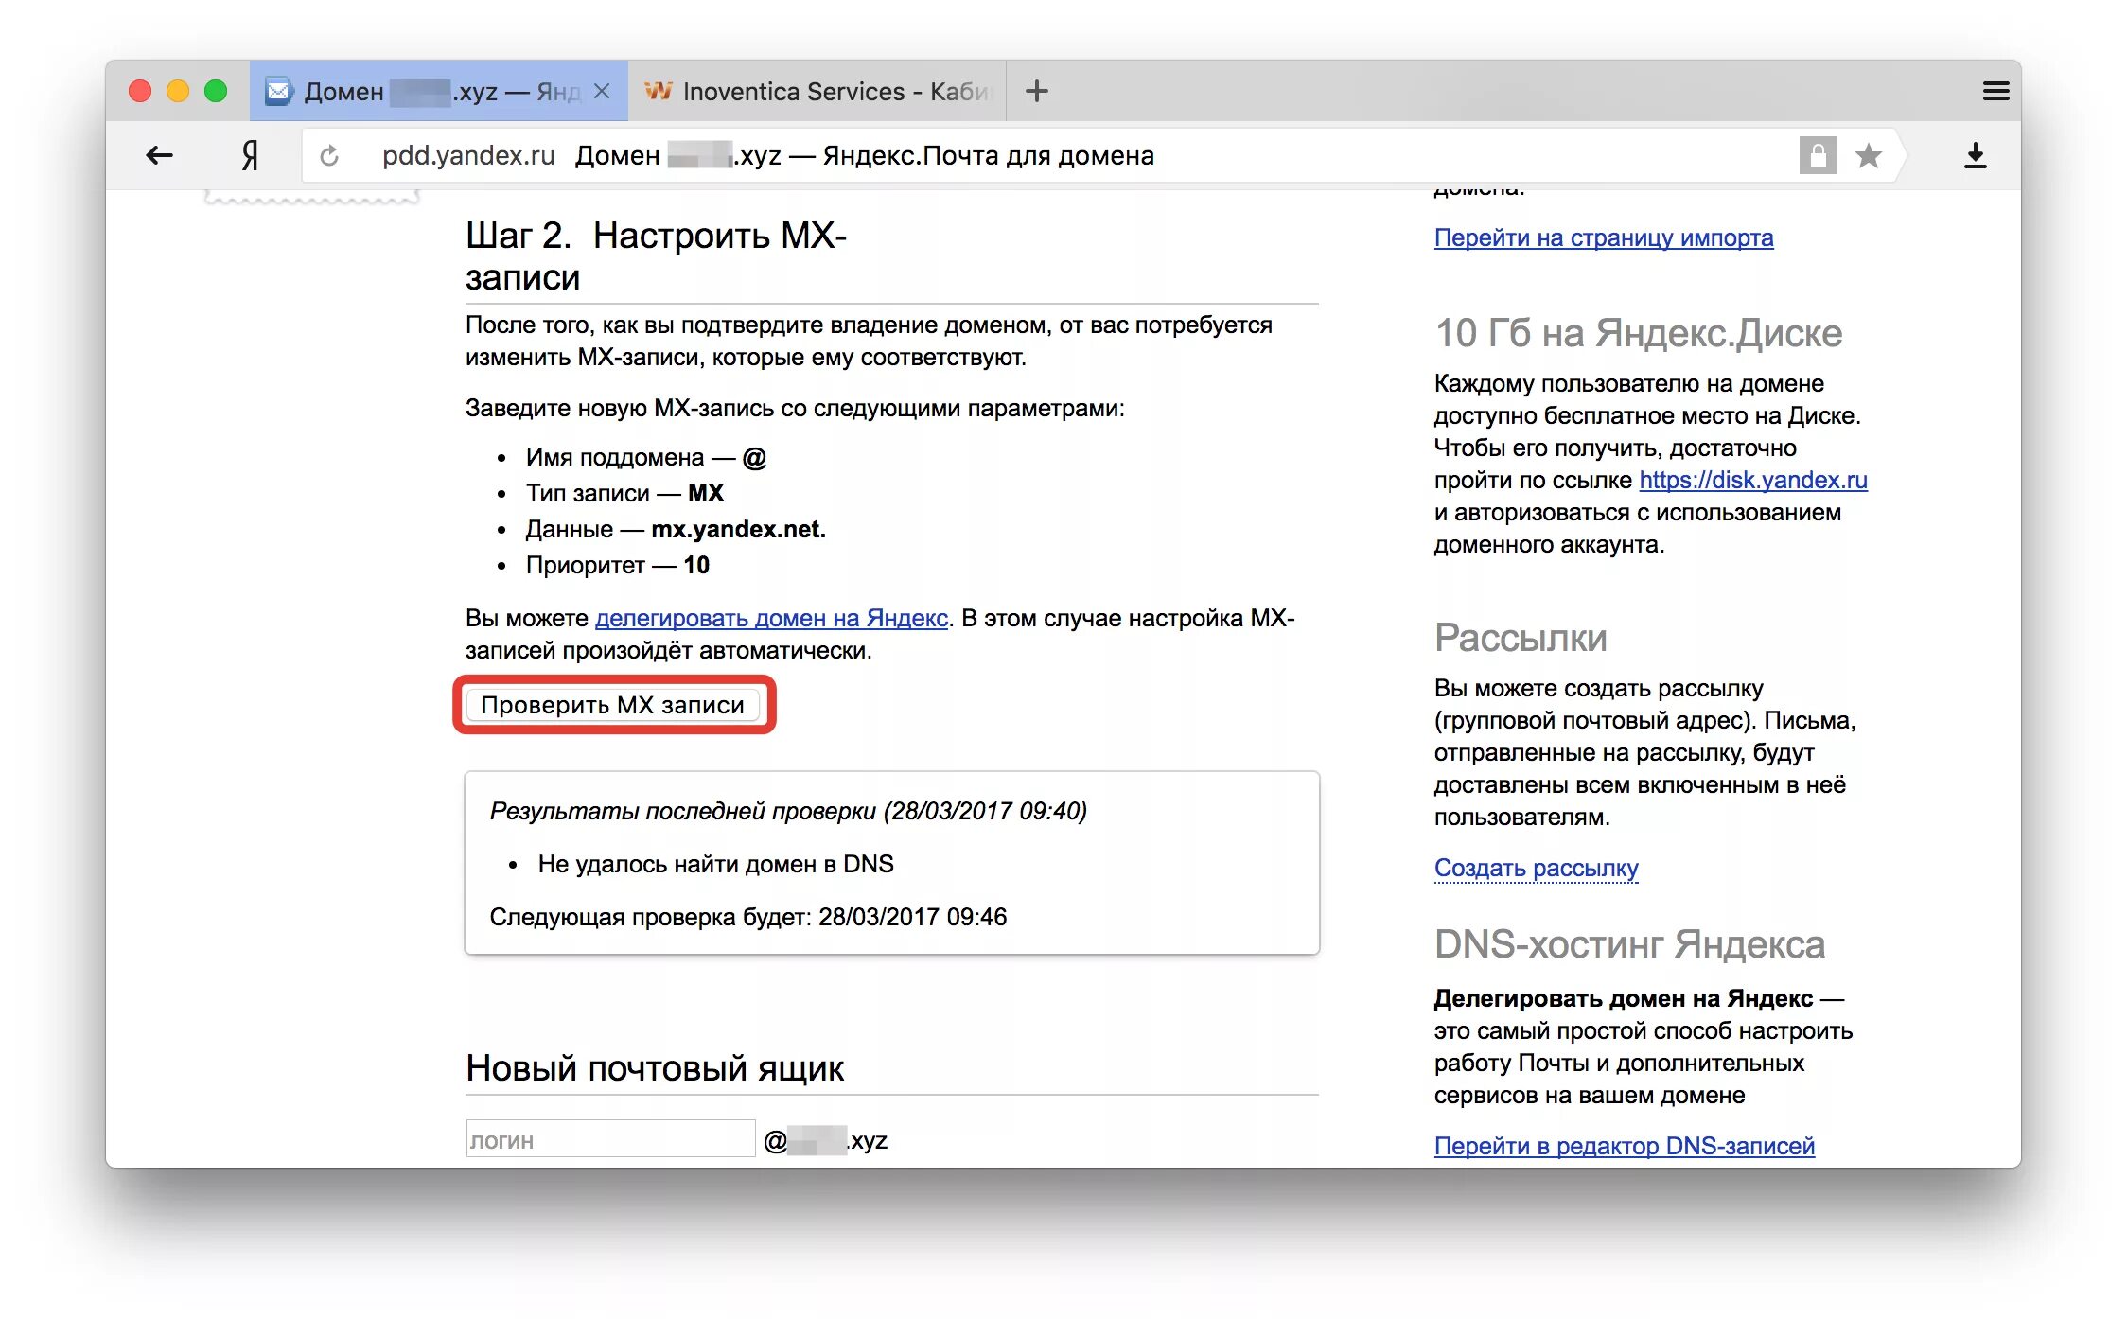The height and width of the screenshot is (1319, 2127).
Task: Open a new tab with the plus button
Action: click(x=1037, y=91)
